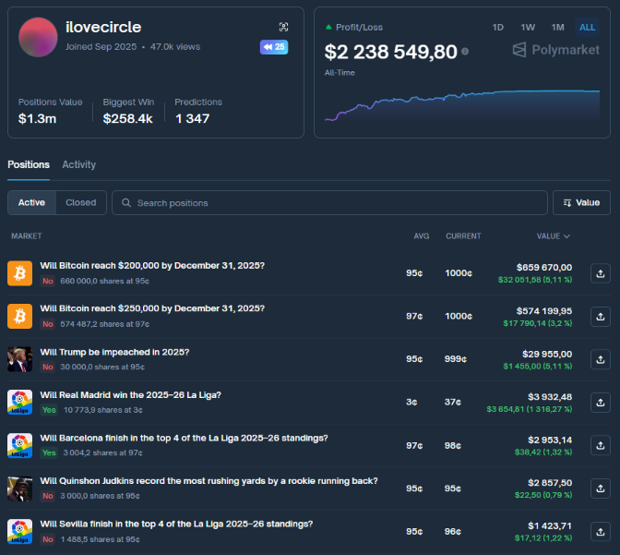Open the Value sort button

581,202
